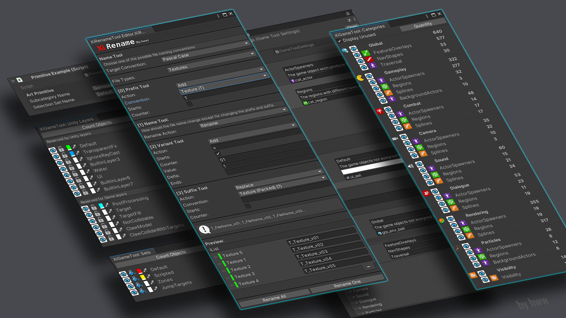Click the Camera group camera icon
This screenshot has width=566, height=318.
point(395,139)
